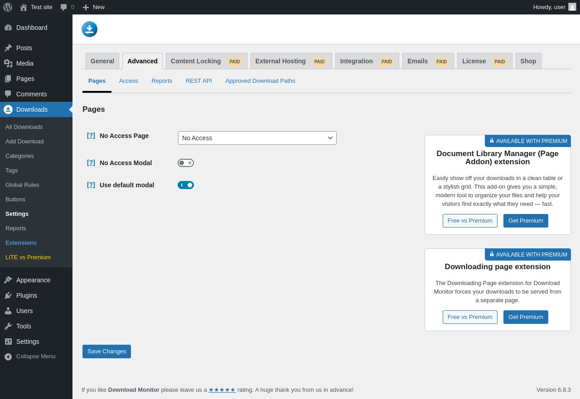Click the WordPress logo icon

[x=8, y=7]
